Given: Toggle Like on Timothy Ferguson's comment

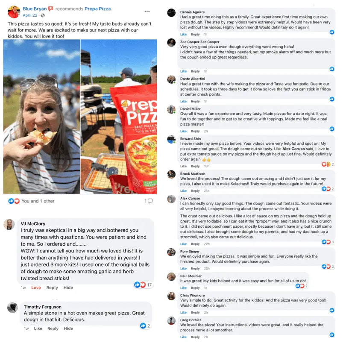Looking at the screenshot, I should coord(38,328).
